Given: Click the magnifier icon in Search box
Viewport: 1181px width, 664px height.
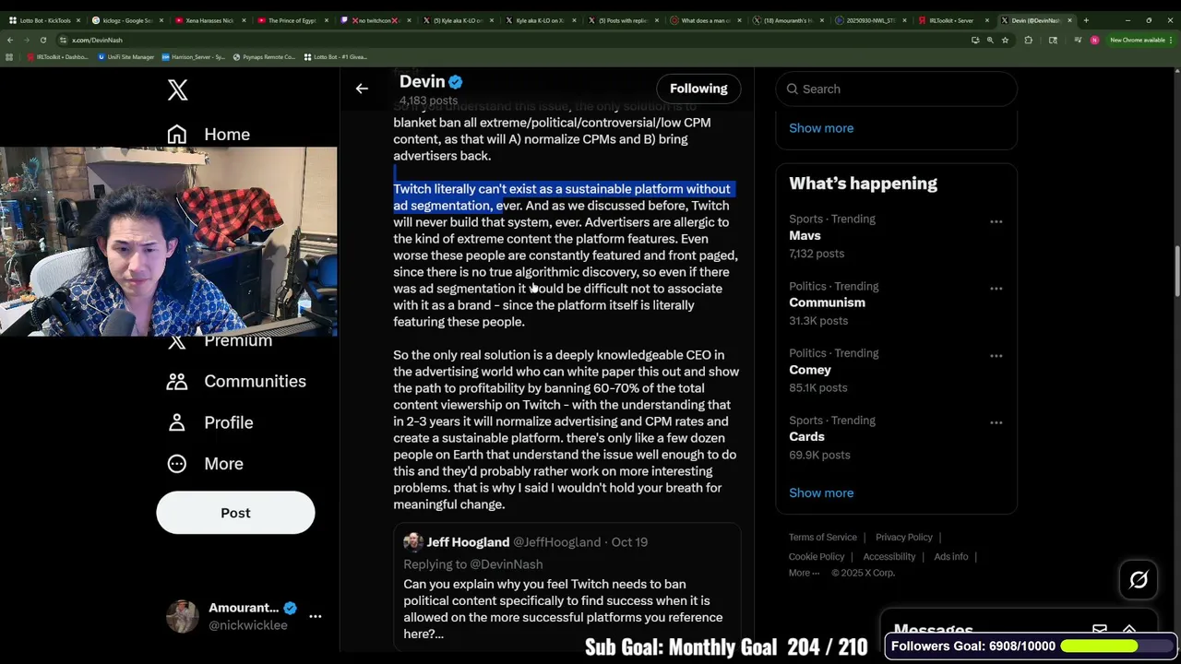Looking at the screenshot, I should click(x=792, y=89).
